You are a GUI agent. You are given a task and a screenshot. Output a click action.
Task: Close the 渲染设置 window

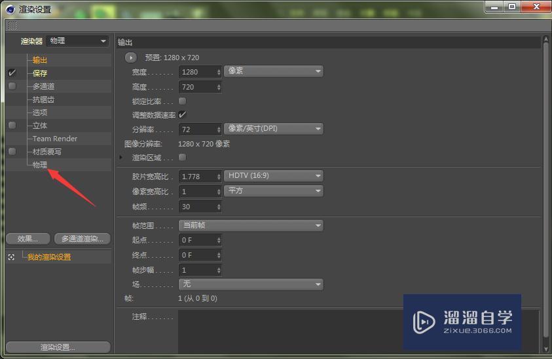point(536,7)
